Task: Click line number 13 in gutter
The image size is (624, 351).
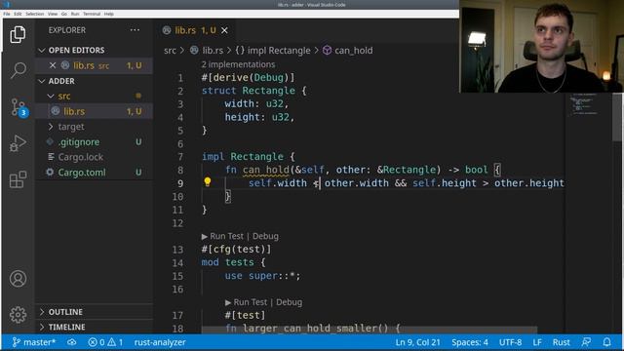Action: [x=177, y=250]
